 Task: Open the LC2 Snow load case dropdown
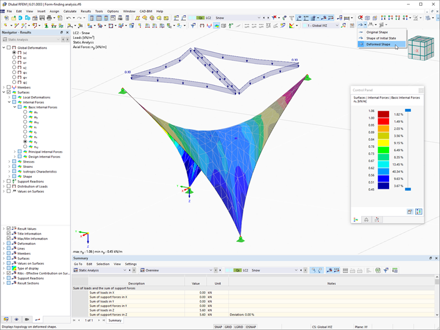[x=259, y=18]
